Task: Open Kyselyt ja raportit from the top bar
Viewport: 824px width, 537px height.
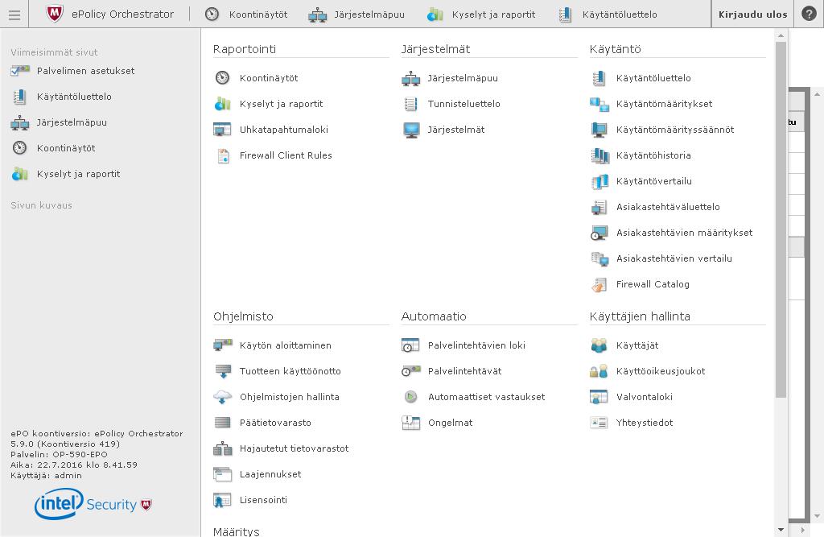Action: click(493, 14)
